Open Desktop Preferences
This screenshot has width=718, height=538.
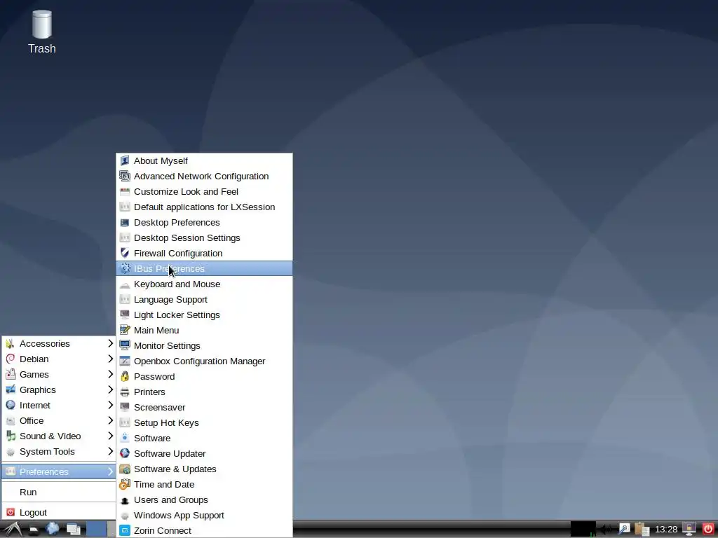click(204, 223)
